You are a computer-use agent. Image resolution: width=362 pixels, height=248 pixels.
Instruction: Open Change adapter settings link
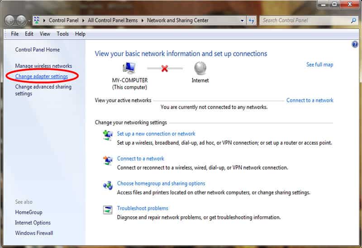(42, 76)
